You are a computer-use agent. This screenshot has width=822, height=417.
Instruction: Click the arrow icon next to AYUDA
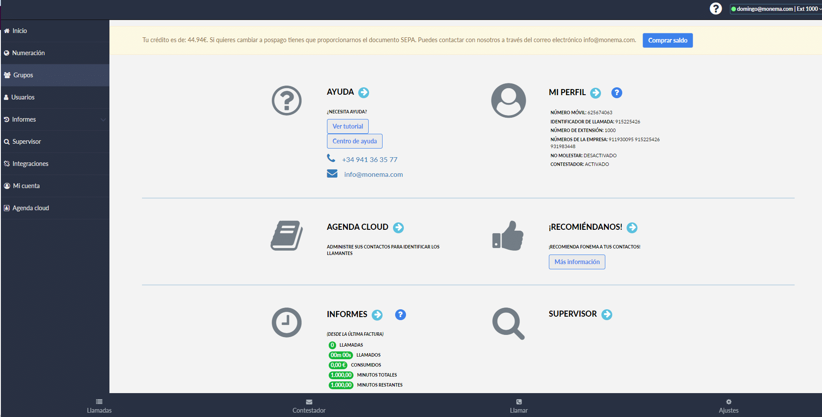(x=363, y=93)
